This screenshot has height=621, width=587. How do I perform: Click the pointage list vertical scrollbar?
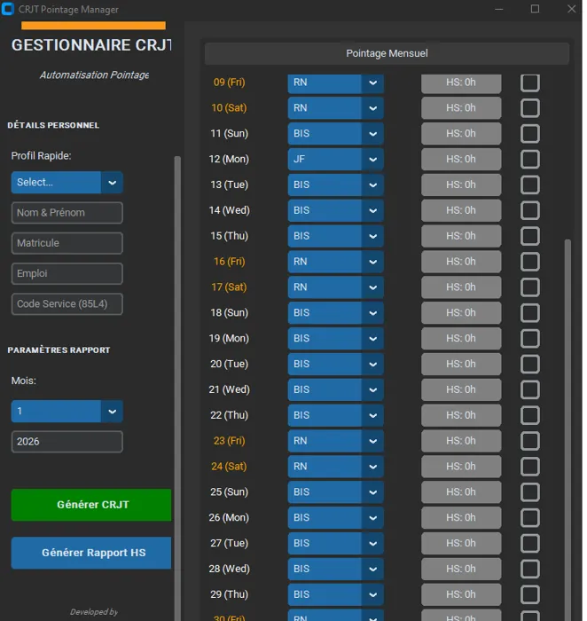[568, 399]
